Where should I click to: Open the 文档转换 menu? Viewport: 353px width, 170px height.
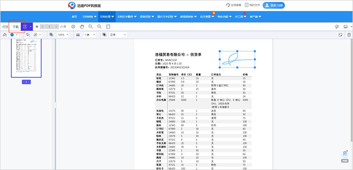(x=89, y=16)
